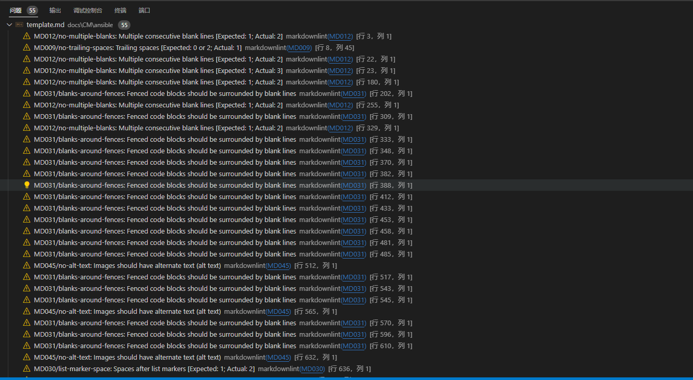Click the warning triangle for the line 3 MD012 issue

click(27, 36)
